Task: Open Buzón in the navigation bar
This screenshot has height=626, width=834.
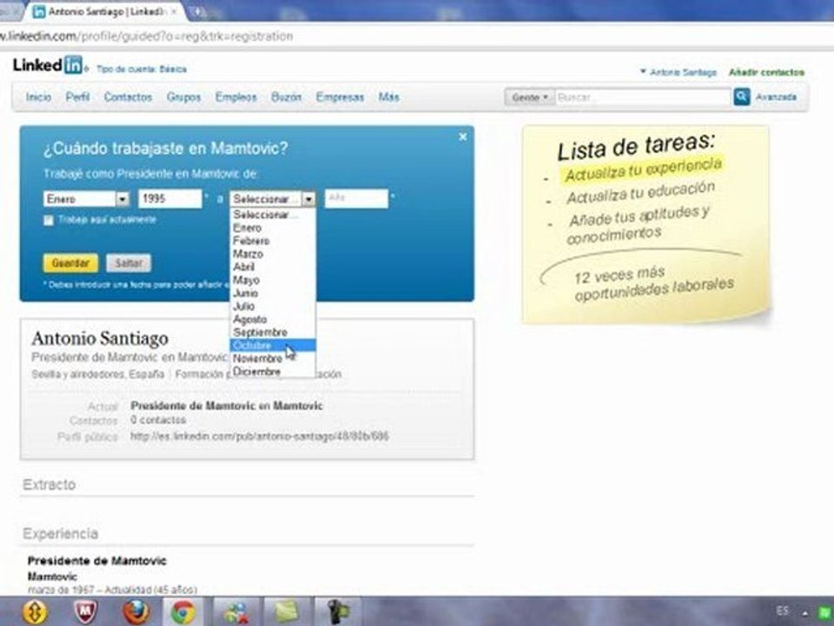Action: (x=286, y=97)
